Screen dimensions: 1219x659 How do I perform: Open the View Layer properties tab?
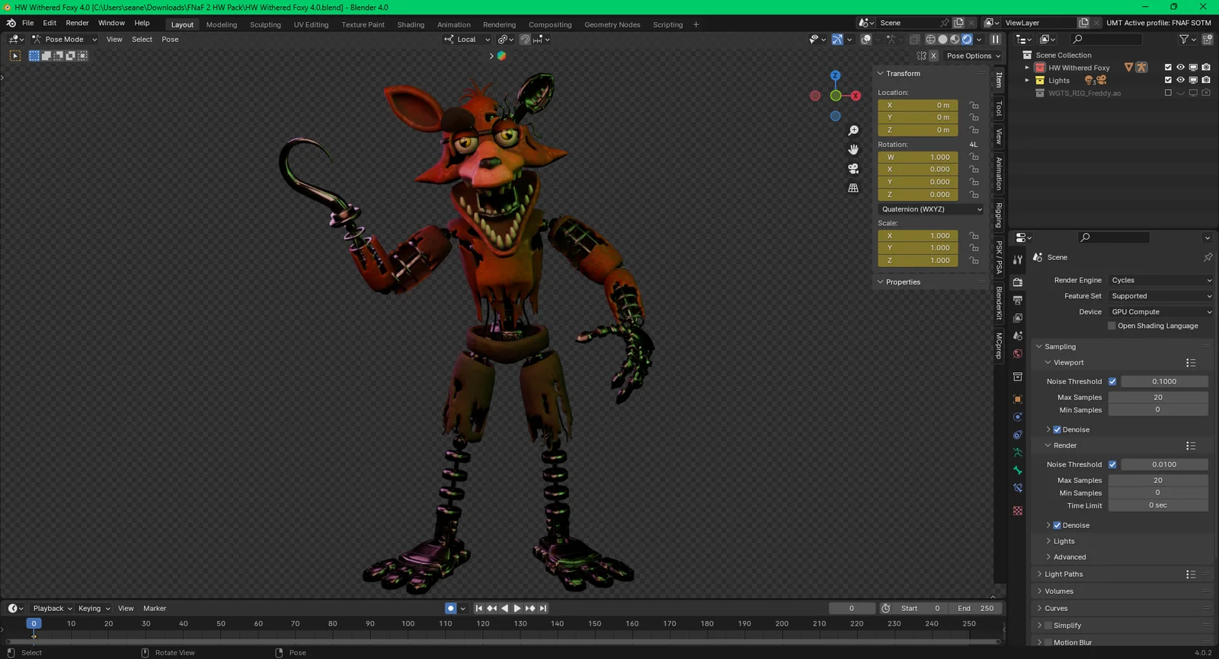click(x=1018, y=317)
